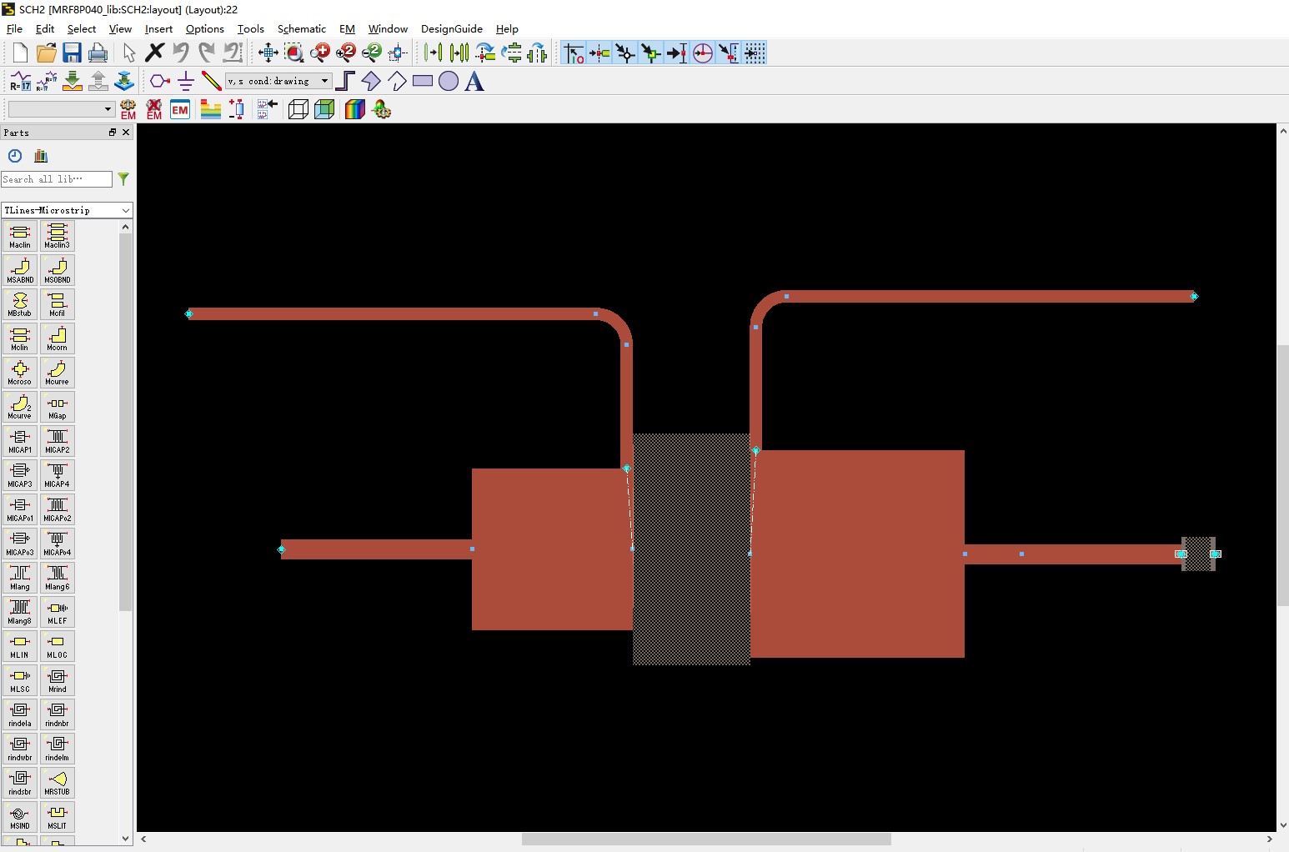Screen dimensions: 1289x852
Task: Open the green 3D view icon
Action: pos(324,109)
